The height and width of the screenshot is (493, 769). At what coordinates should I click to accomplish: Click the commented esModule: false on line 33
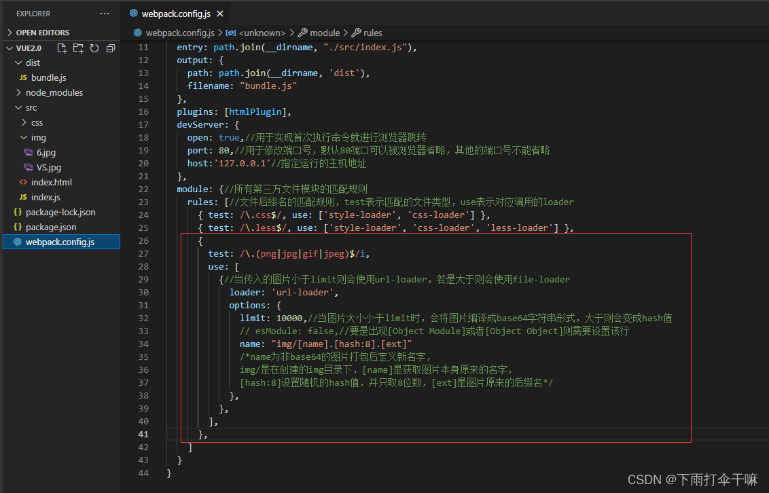coord(295,331)
